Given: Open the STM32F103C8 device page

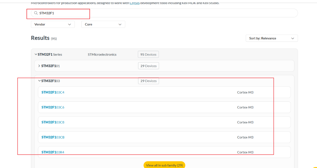Looking at the screenshot, I should (x=53, y=122).
